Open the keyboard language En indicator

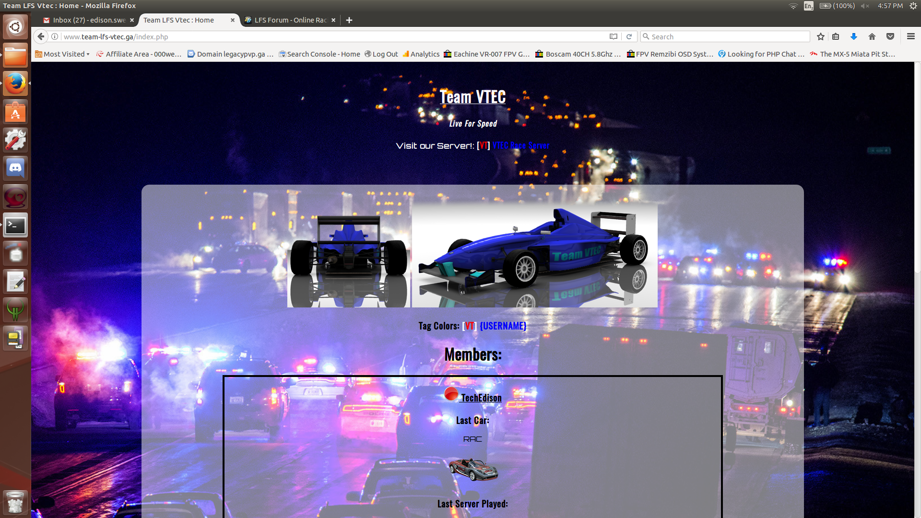click(808, 6)
